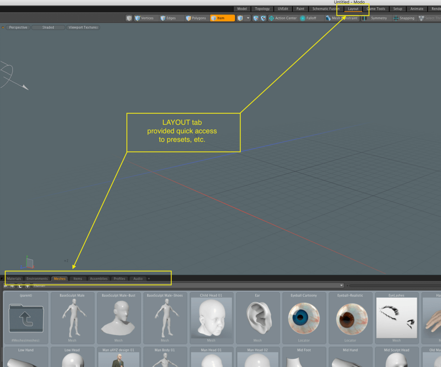441x367 pixels.
Task: Select the Low Hand preset
Action: click(x=26, y=356)
